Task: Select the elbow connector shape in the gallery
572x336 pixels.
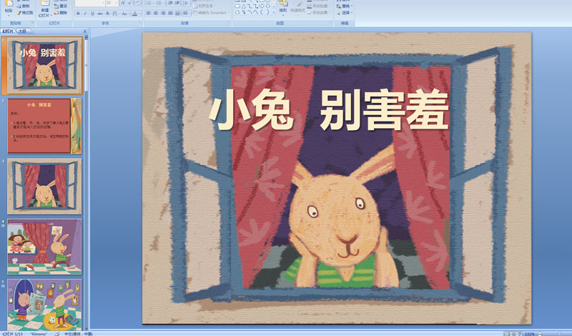Action: 250,6
